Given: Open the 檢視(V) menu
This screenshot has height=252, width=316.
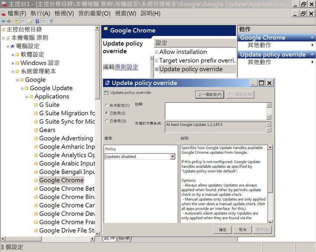Looking at the screenshot, I should pyautogui.click(x=64, y=13).
